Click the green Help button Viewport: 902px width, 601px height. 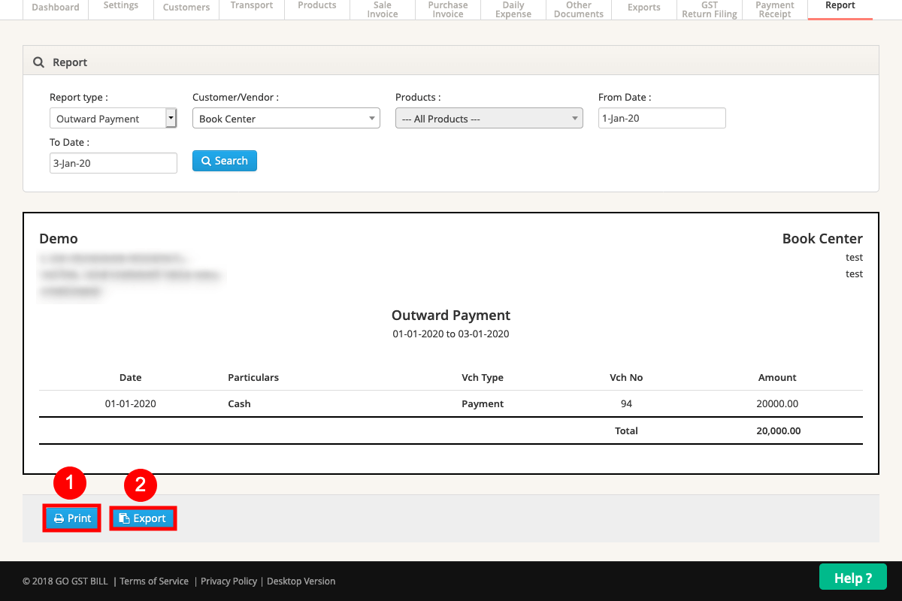coord(852,578)
